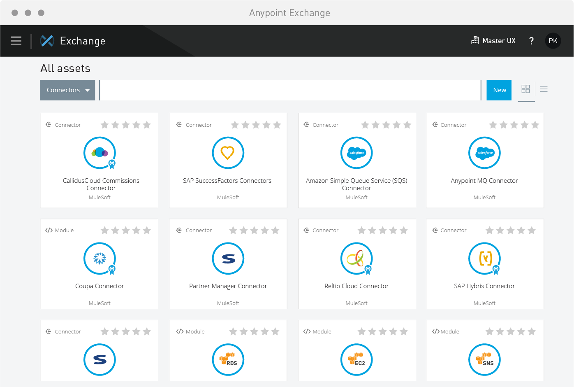Switch to list view layout
This screenshot has height=387, width=574.
tap(544, 89)
